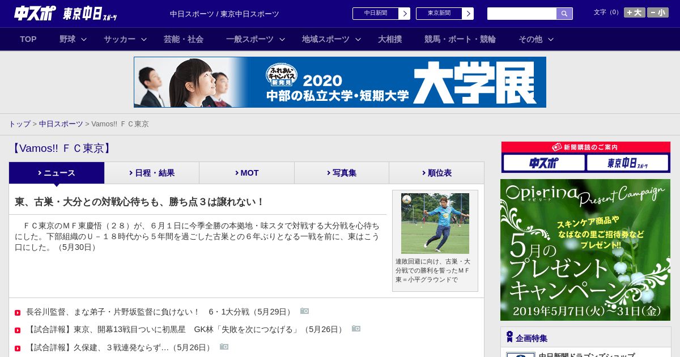This screenshot has width=680, height=357.
Task: Expand the その他 dropdown chevron
Action: tap(551, 39)
